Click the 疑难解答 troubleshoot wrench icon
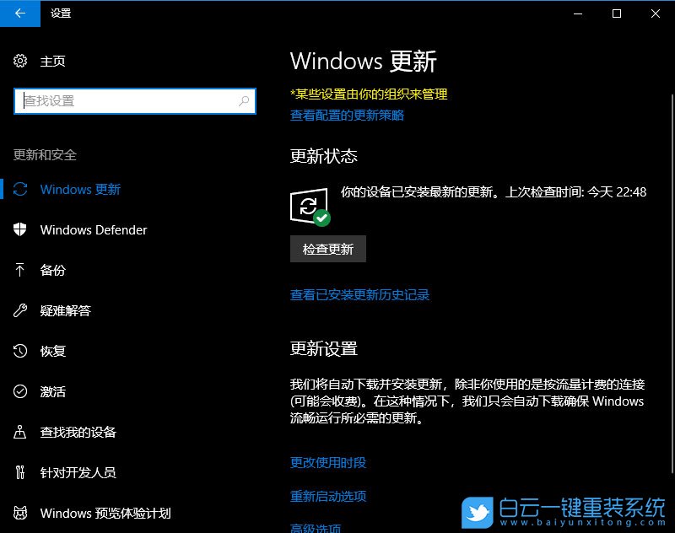 tap(19, 310)
